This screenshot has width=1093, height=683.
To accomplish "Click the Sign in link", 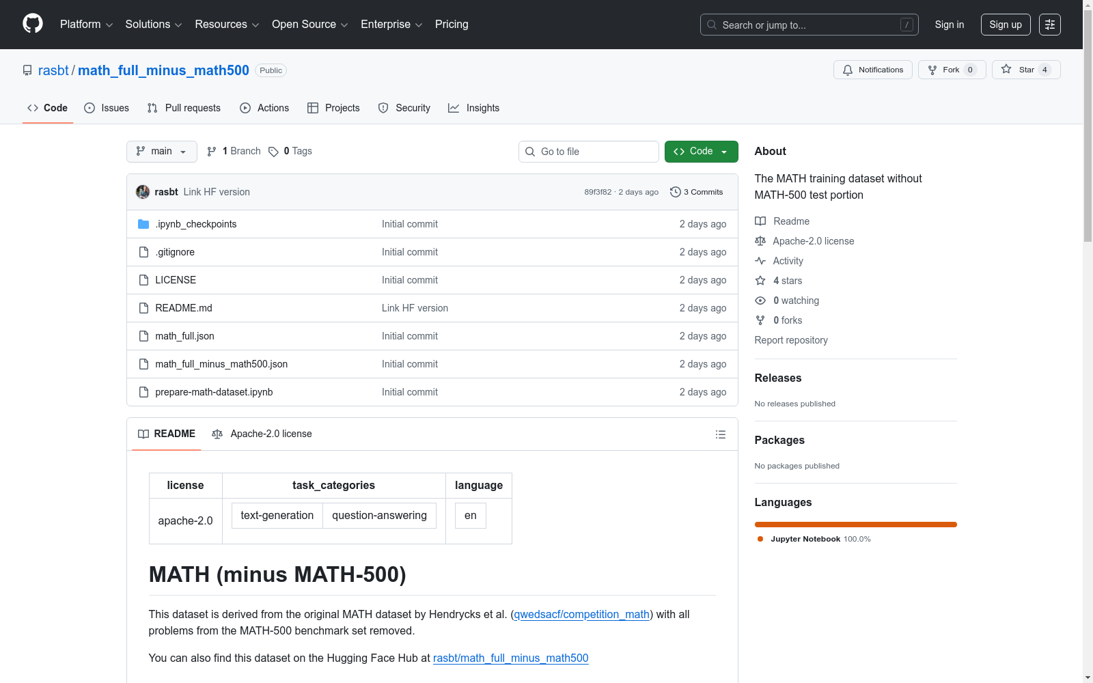I will pyautogui.click(x=950, y=25).
